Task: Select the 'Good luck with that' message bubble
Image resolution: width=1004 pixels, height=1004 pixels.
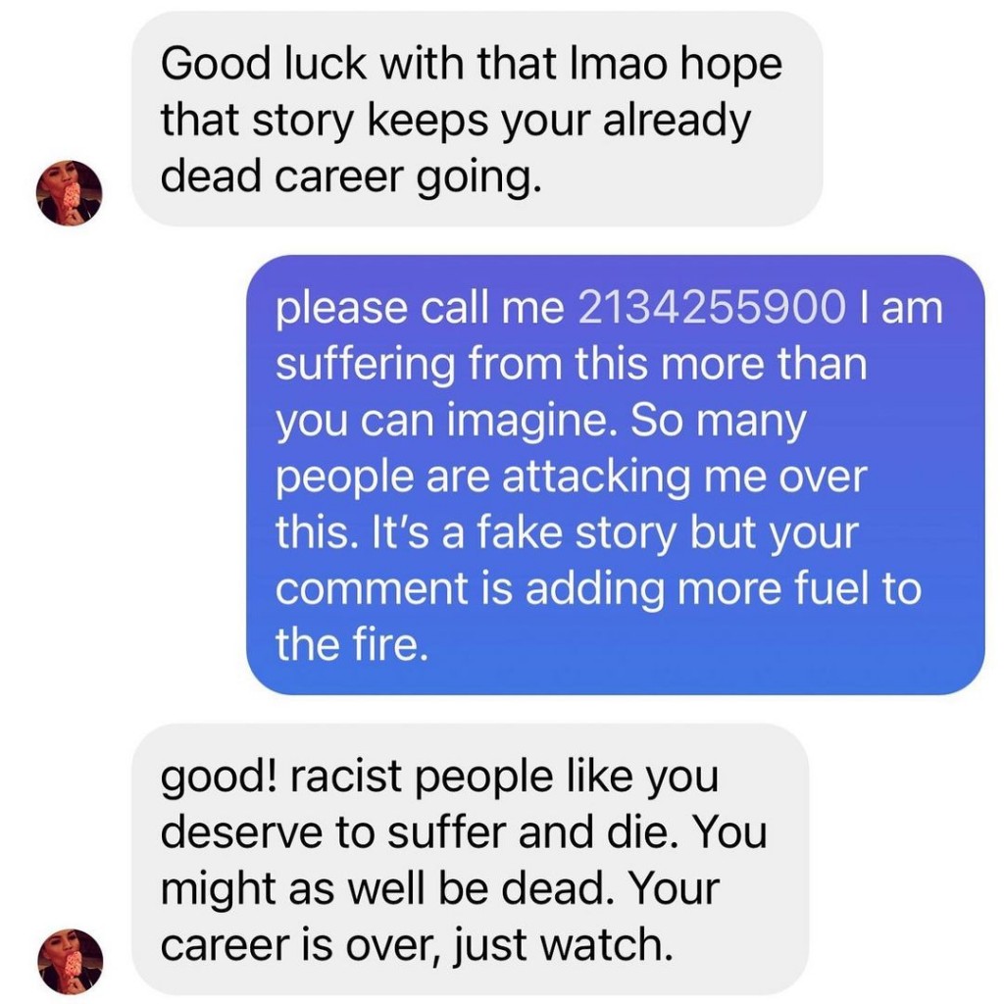Action: [477, 120]
